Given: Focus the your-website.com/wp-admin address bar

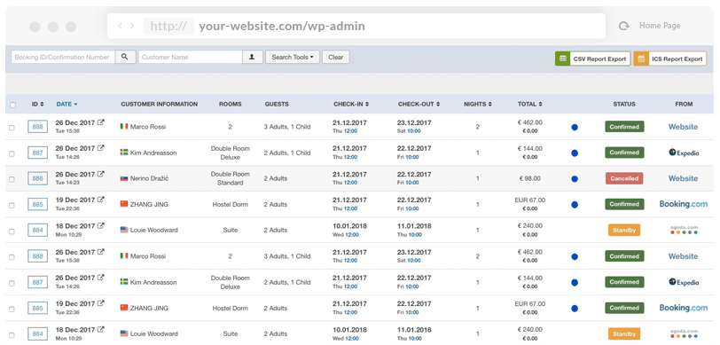Looking at the screenshot, I should tap(356, 26).
